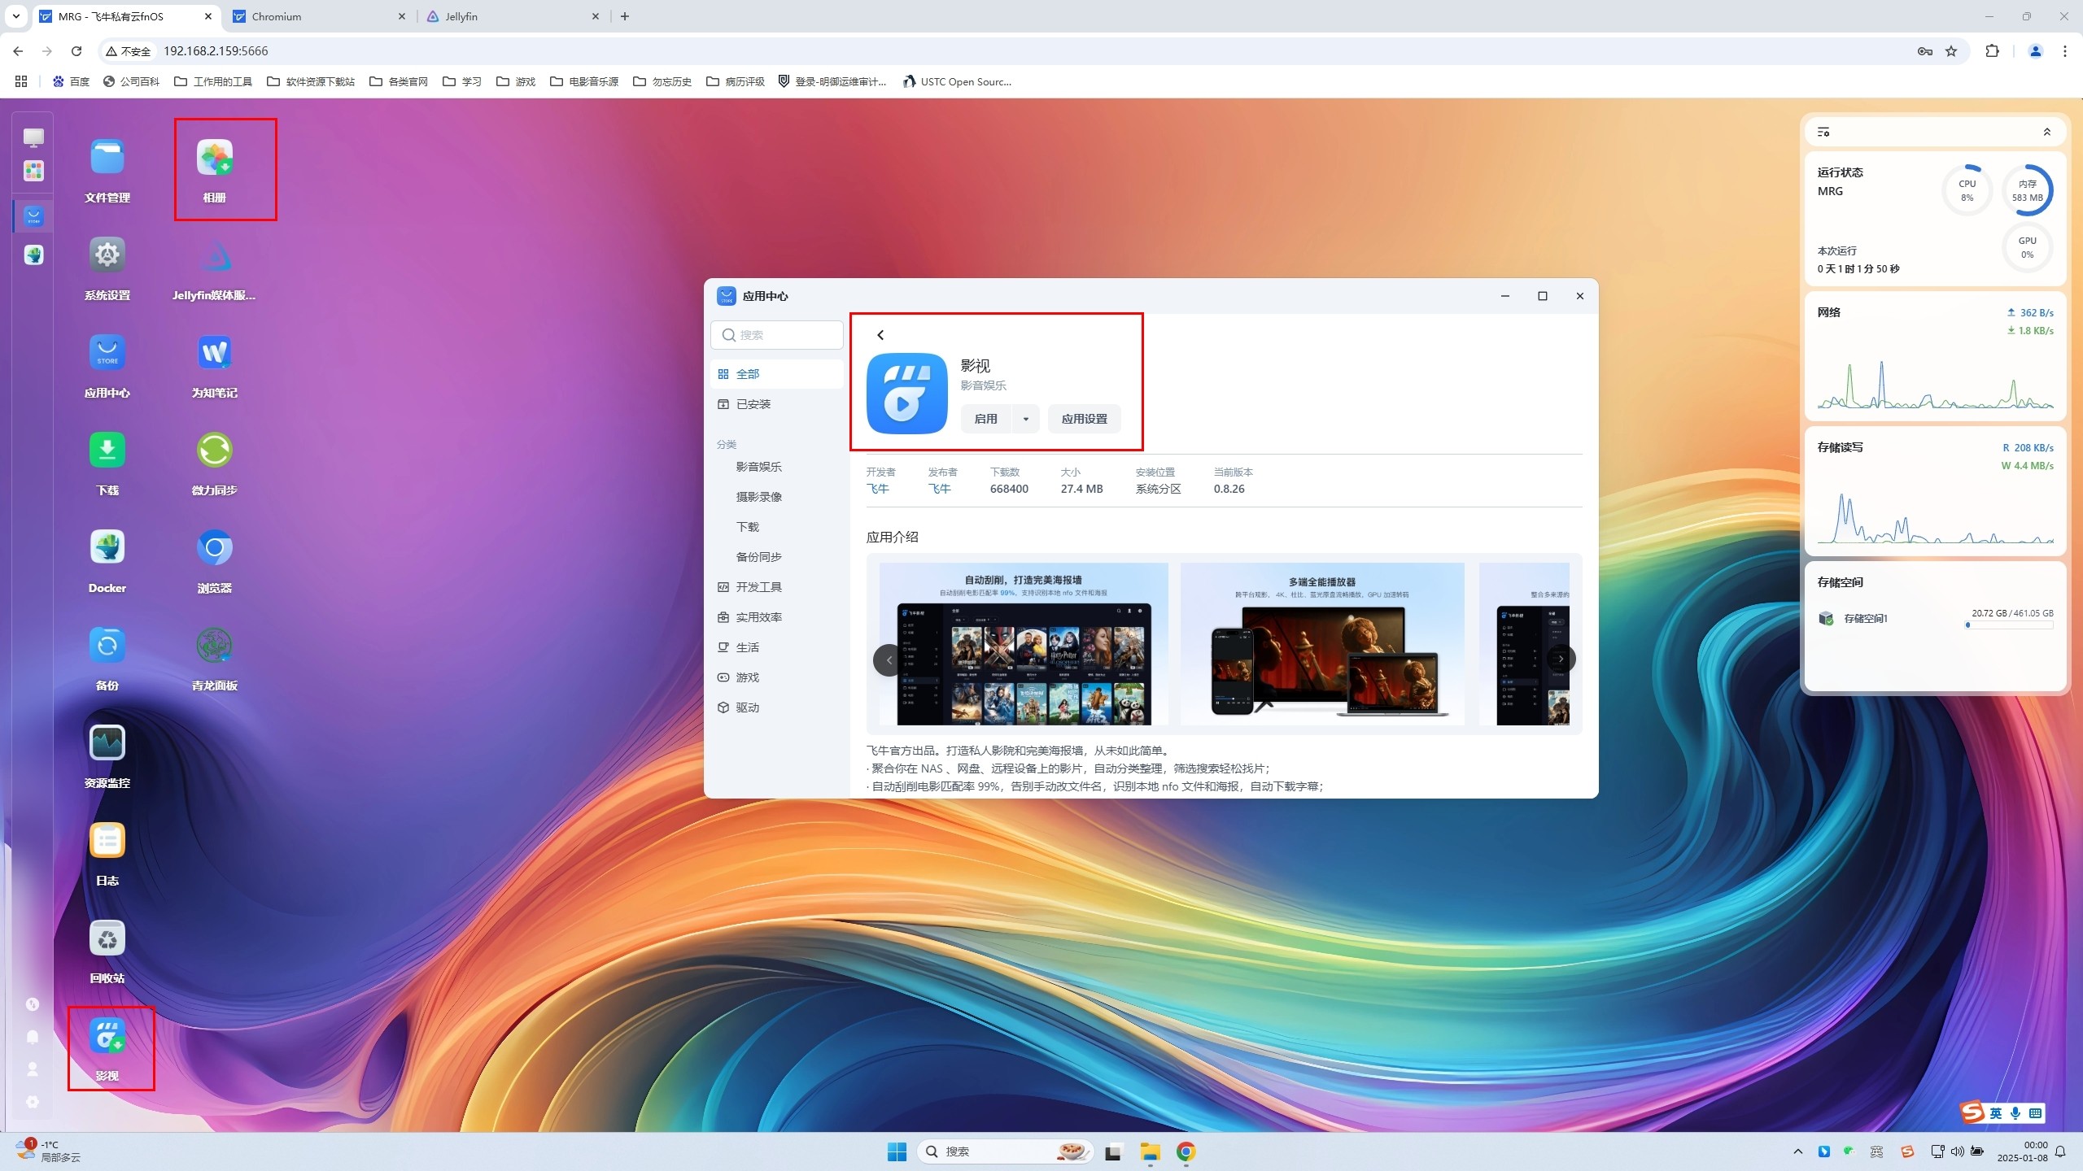Viewport: 2083px width, 1171px height.
Task: Click the GPU usage gauge
Action: point(2027,247)
